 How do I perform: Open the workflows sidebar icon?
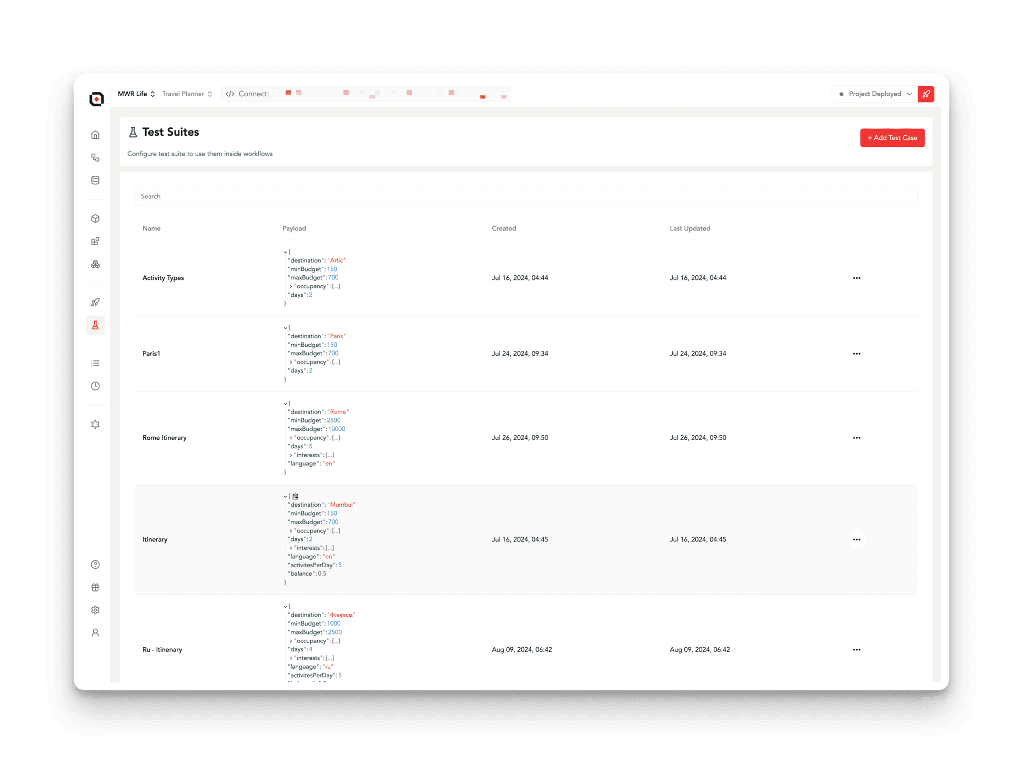point(95,157)
